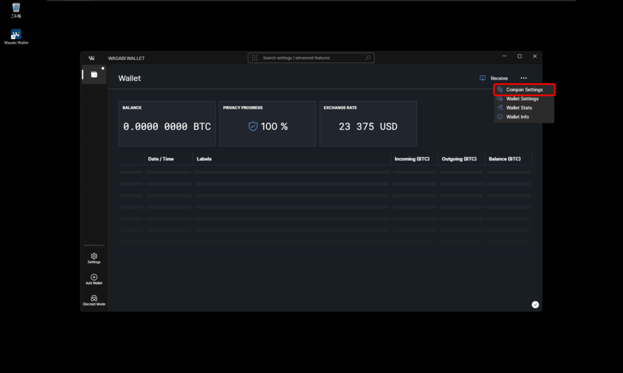
Task: Sort by the Outgoing (BTC) column header
Action: (x=459, y=159)
